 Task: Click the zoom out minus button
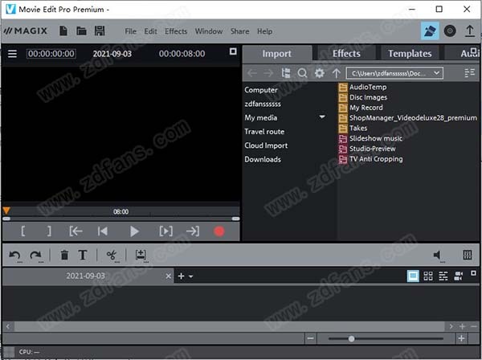pos(310,338)
